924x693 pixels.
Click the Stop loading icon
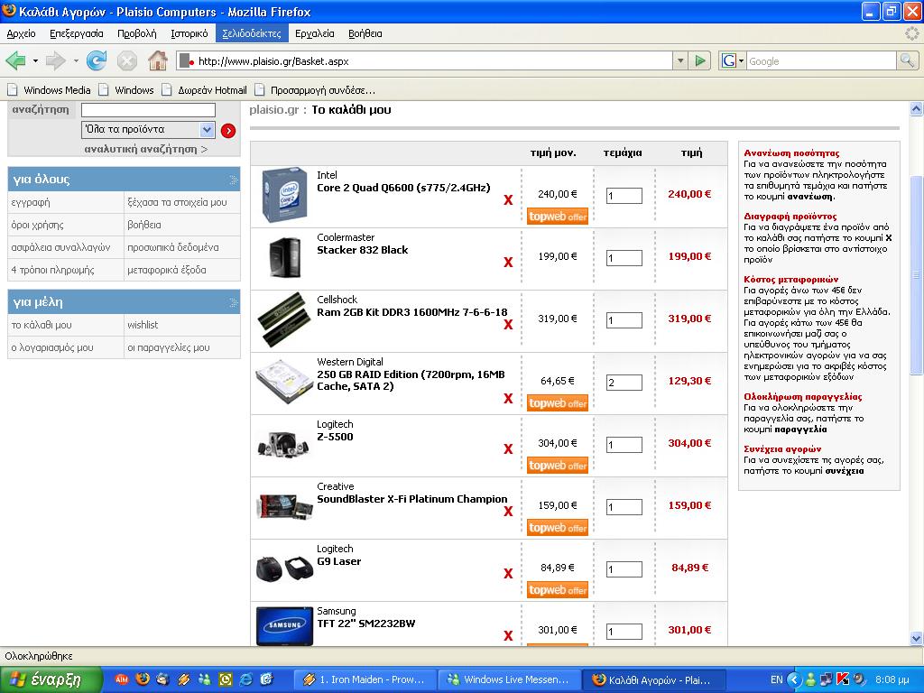[x=126, y=60]
